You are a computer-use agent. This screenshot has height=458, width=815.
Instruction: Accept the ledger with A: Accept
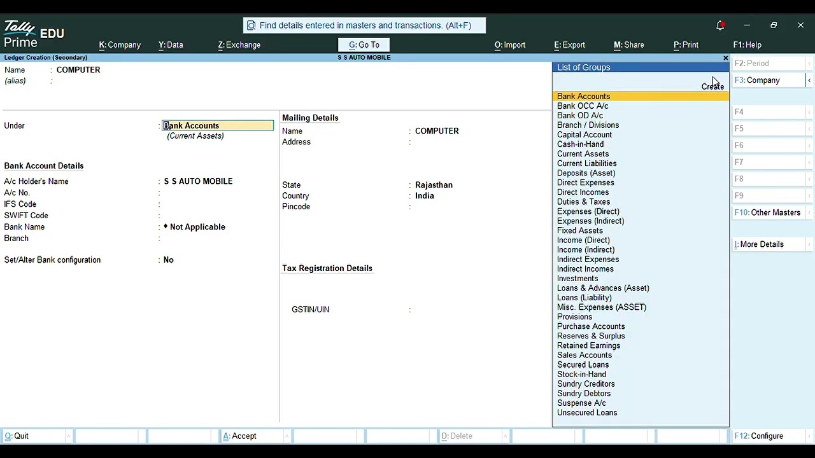click(x=253, y=436)
